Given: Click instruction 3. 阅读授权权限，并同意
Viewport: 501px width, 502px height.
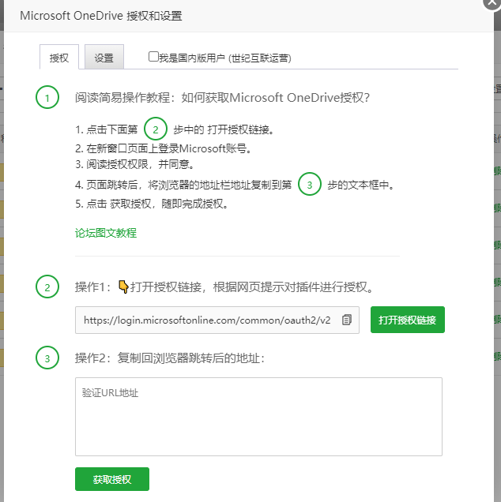Looking at the screenshot, I should 134,164.
